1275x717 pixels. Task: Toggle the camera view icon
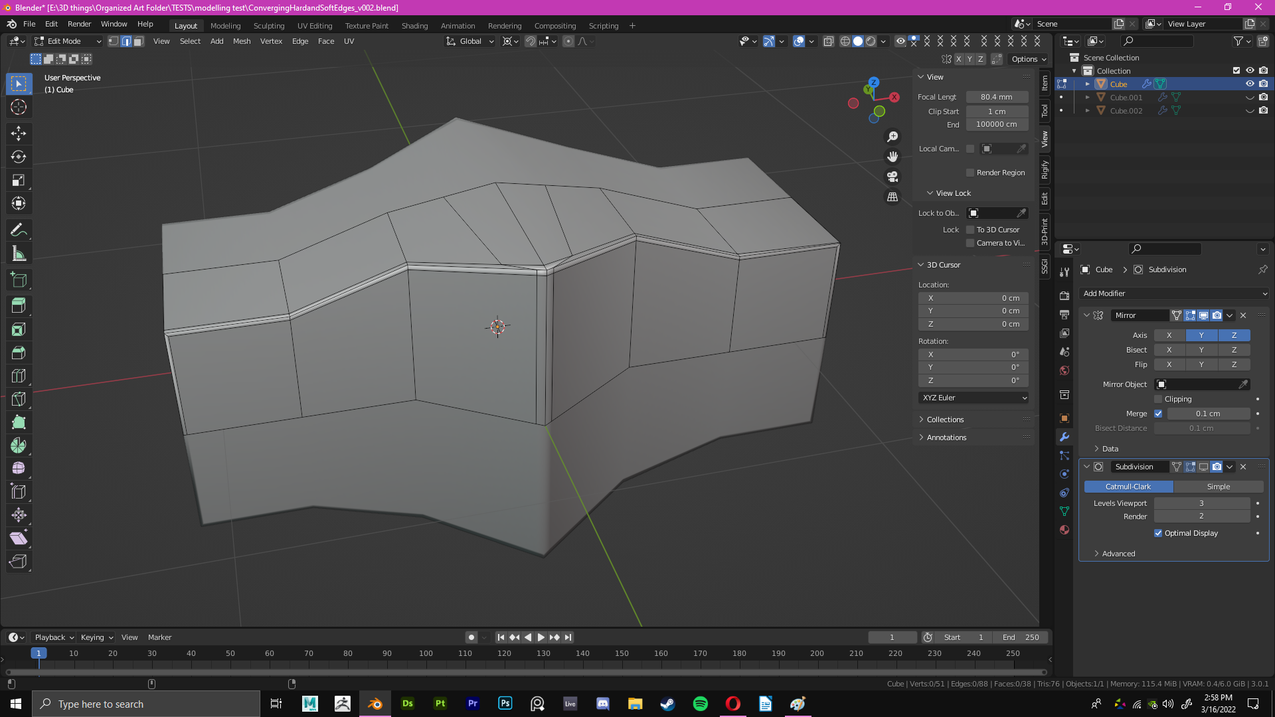(x=892, y=177)
